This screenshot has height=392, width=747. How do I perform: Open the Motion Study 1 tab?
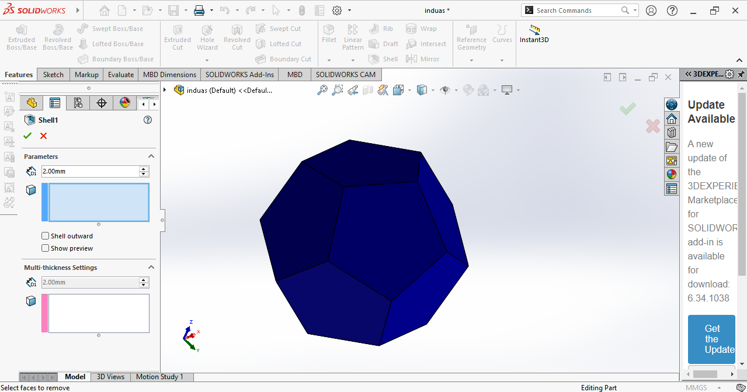click(x=159, y=377)
